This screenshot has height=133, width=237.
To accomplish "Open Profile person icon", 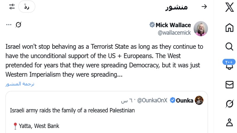I will pyautogui.click(x=229, y=122).
